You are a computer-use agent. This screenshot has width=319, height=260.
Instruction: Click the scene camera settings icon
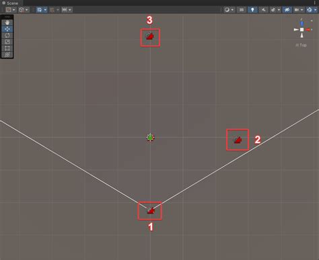[x=297, y=9]
